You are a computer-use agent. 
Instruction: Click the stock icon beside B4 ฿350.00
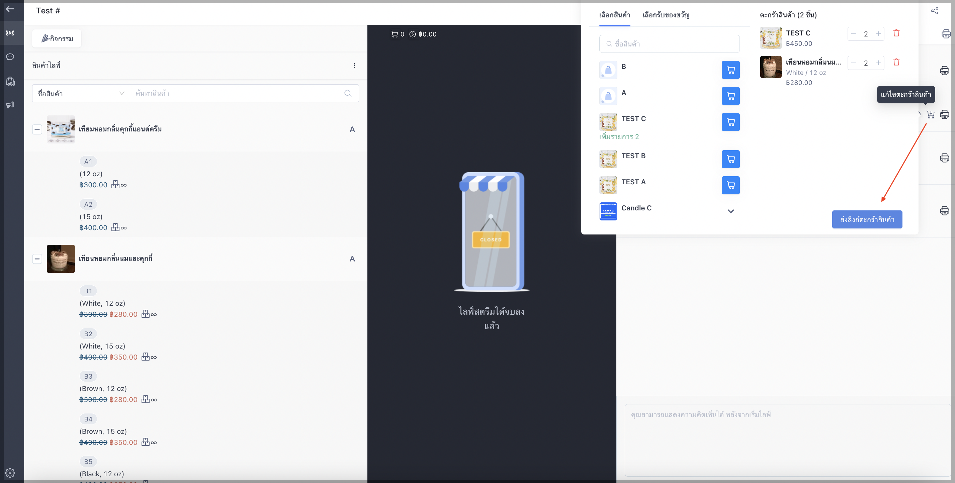coord(145,442)
